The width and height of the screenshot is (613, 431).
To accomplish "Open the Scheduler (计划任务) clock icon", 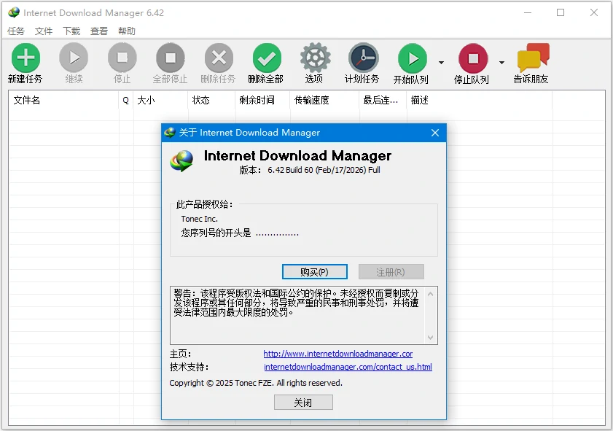I will pos(362,58).
